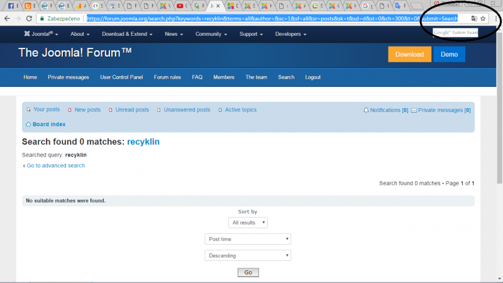Click the Joomla! logo icon in navbar
503x283 pixels.
tap(27, 34)
